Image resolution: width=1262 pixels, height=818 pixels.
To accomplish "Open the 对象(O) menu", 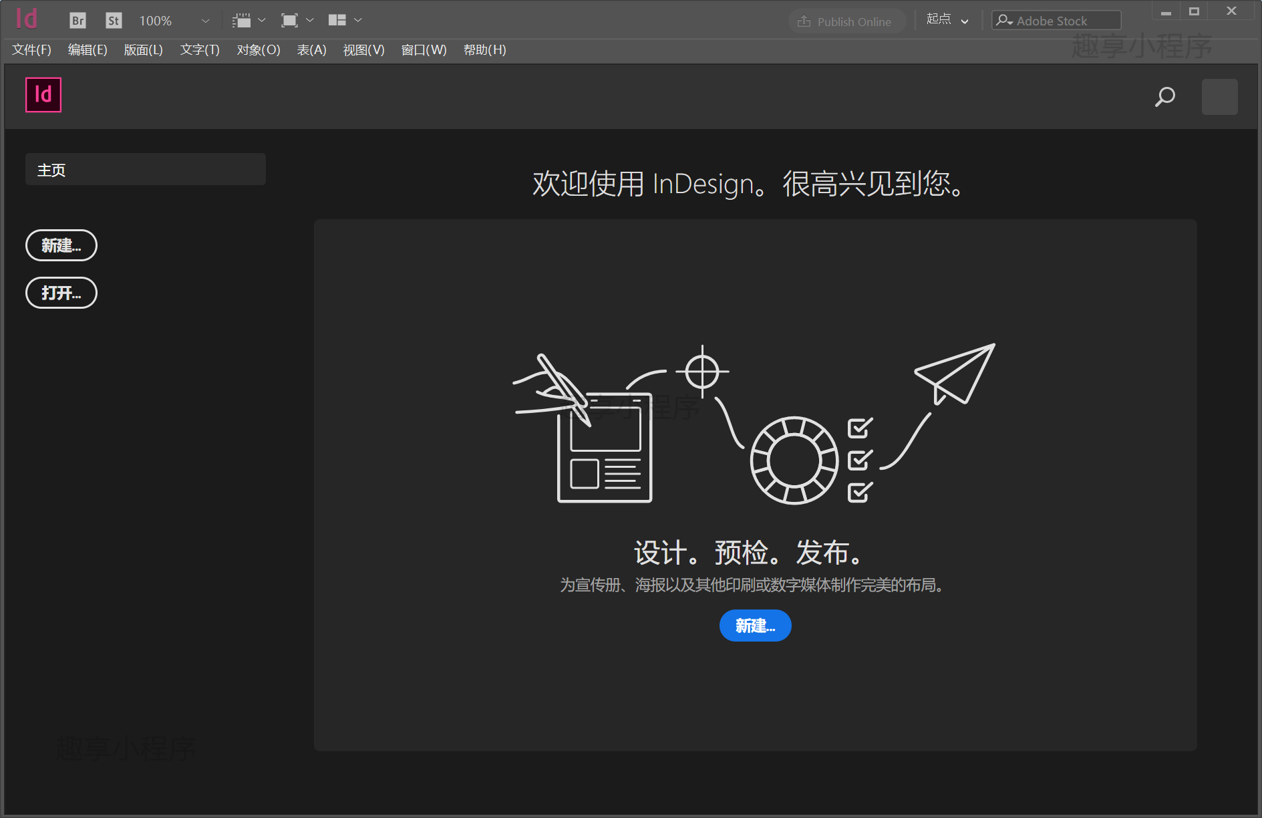I will click(259, 50).
